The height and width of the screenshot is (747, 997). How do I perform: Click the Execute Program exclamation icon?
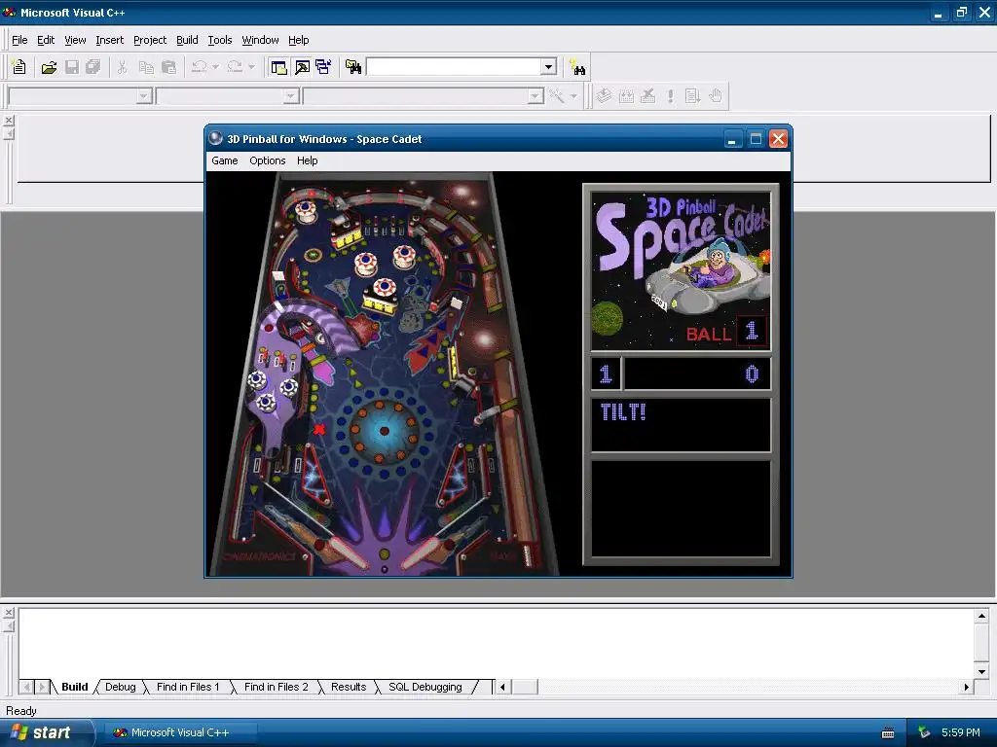(670, 96)
